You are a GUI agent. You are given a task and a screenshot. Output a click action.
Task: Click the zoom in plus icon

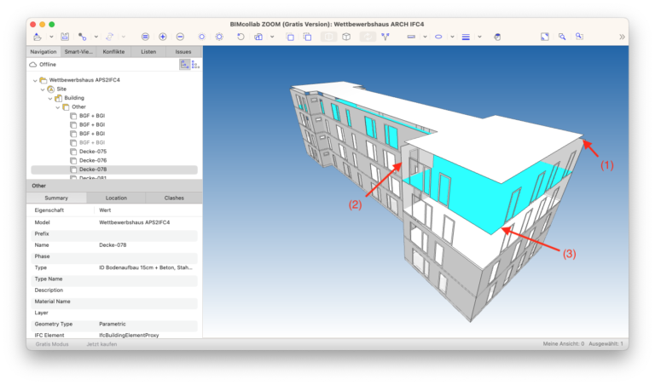163,37
